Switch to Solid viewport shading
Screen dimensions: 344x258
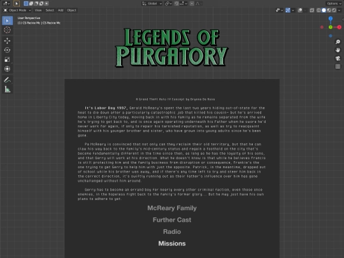pos(324,10)
